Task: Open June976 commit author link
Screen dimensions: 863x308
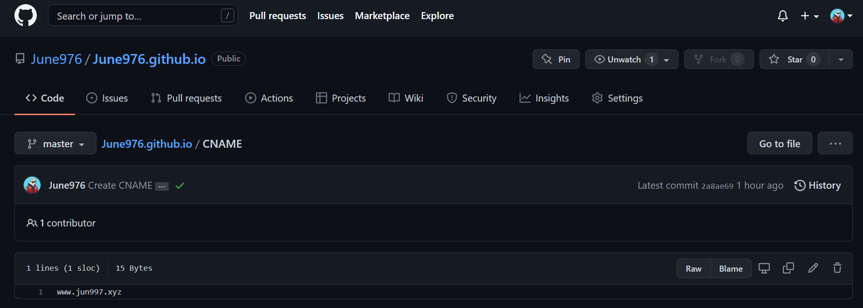Action: 67,185
